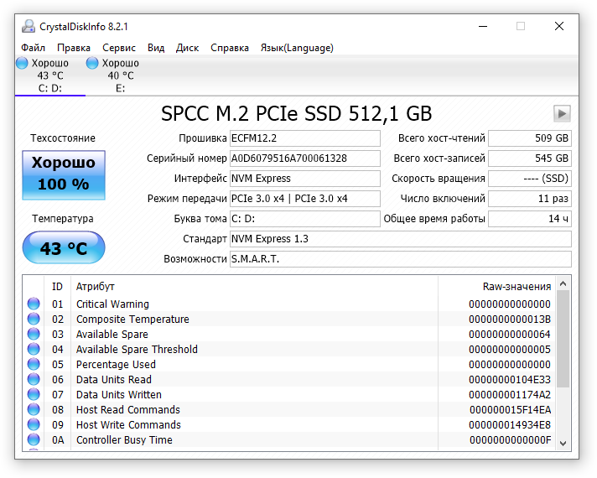Image resolution: width=597 pixels, height=478 pixels.
Task: Click status orb for Composite Temperature row
Action: [x=34, y=319]
